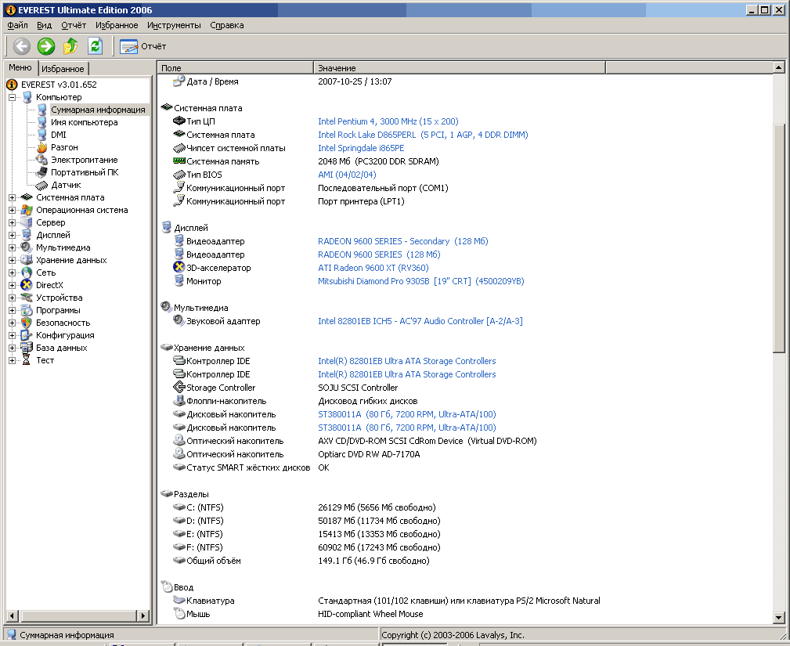Expand the Хранение данных tree node
This screenshot has width=790, height=646.
(12, 260)
